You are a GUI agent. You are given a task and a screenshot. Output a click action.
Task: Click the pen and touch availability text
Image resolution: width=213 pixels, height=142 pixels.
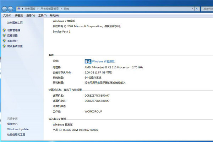coord(105,83)
